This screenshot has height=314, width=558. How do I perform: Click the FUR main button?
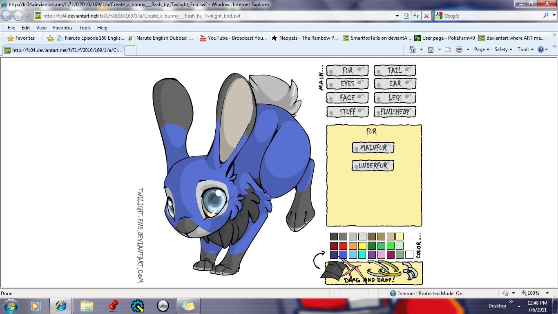coord(347,70)
